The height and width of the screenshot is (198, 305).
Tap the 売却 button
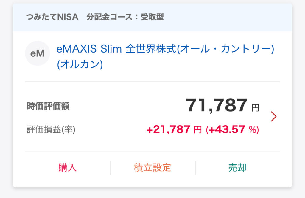click(x=237, y=167)
